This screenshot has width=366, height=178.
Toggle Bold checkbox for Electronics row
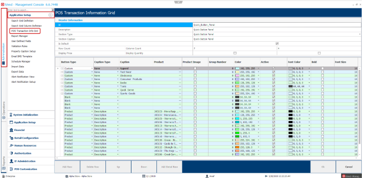(323, 75)
